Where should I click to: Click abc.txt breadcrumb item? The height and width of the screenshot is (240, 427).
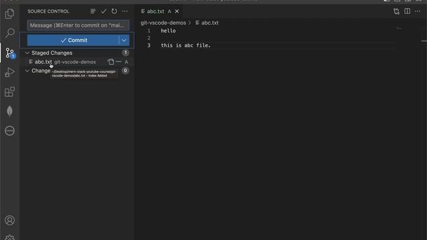tap(207, 23)
